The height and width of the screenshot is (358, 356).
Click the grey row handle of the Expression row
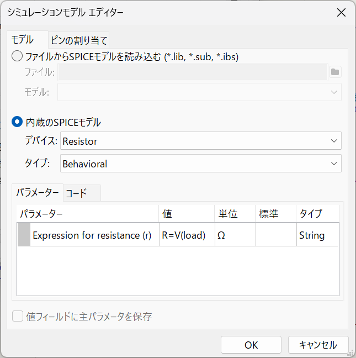(x=24, y=235)
